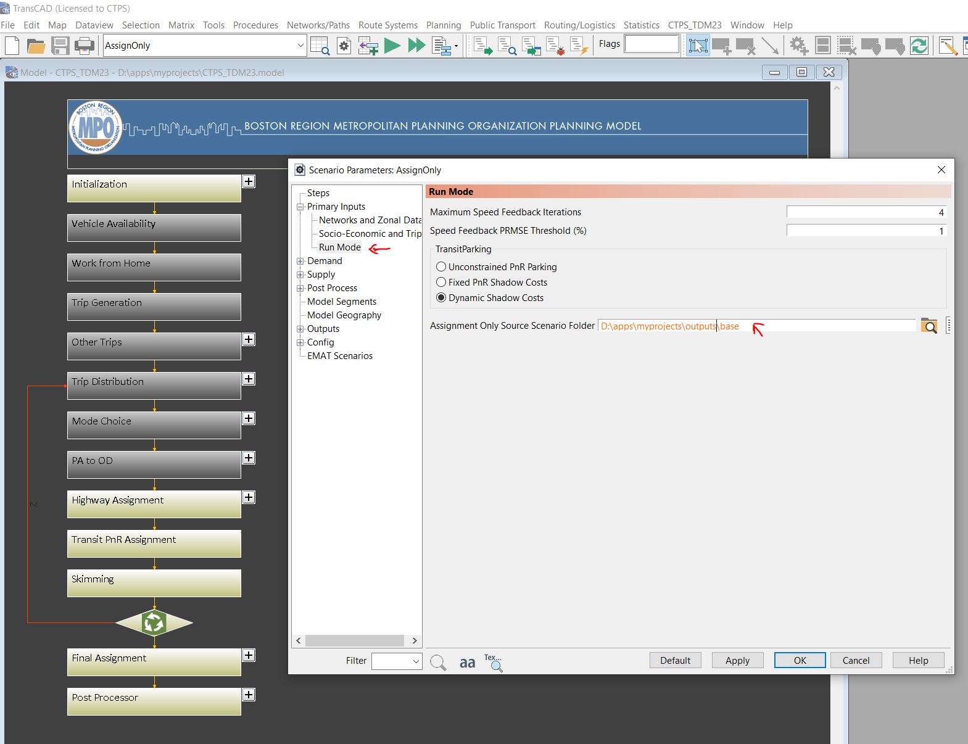Click the Help button in the dialog

[919, 660]
